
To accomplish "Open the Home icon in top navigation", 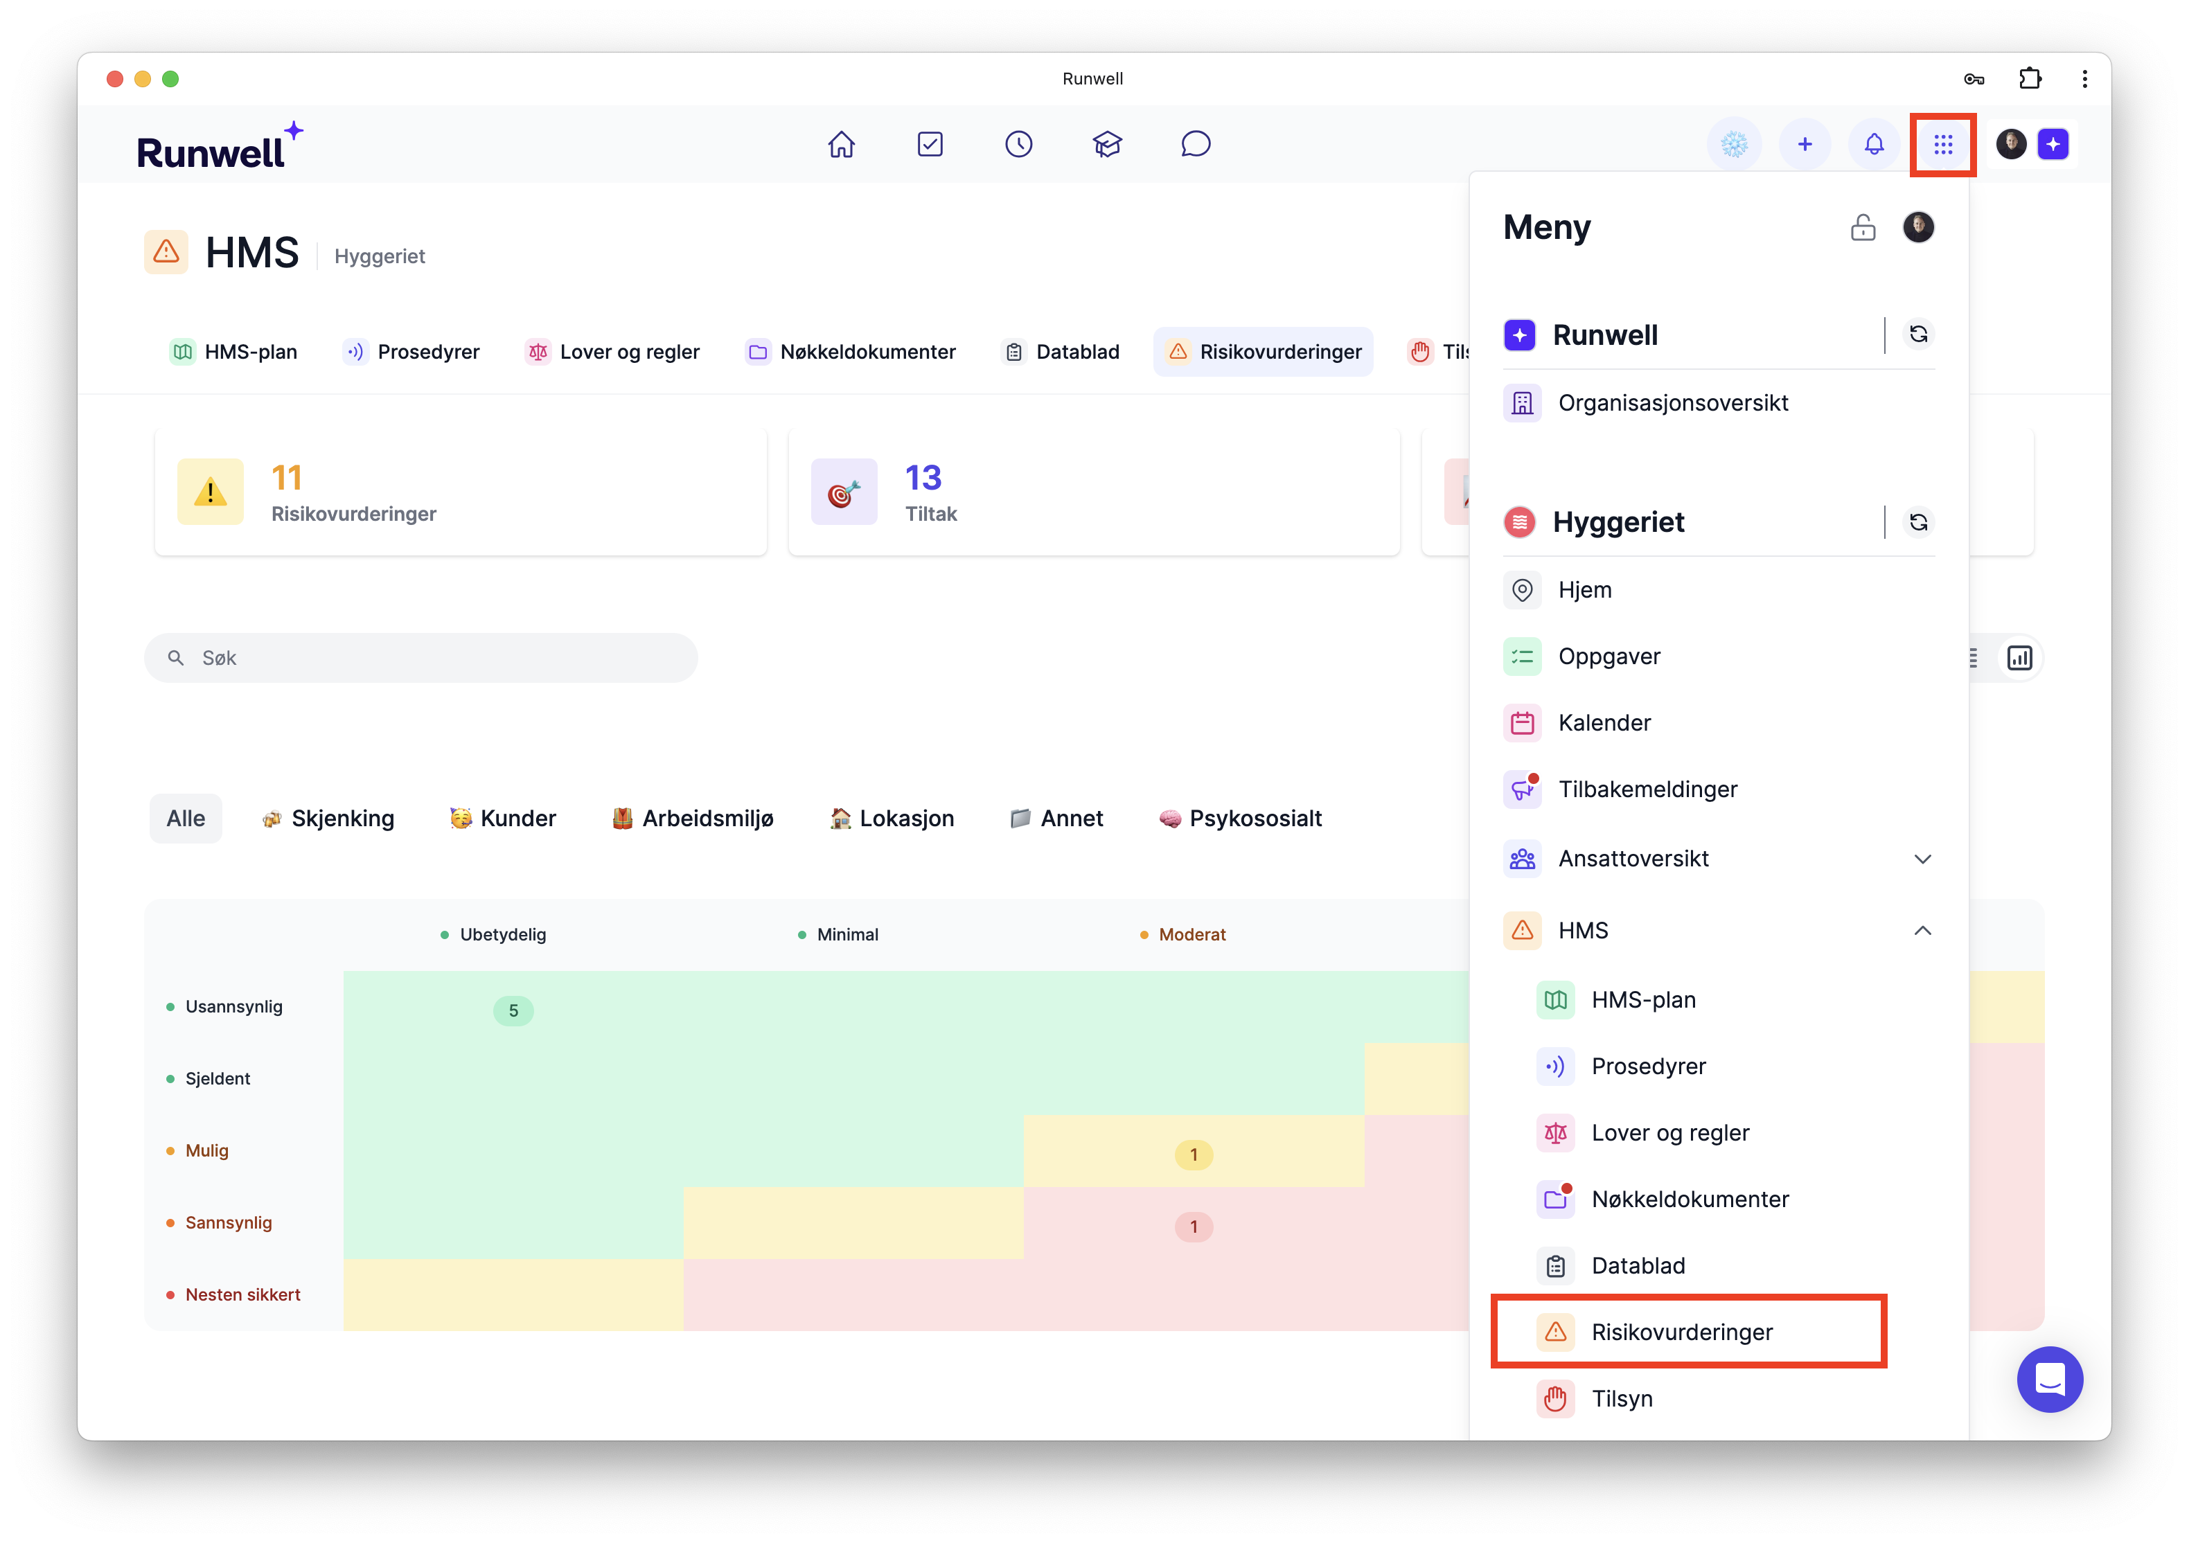I will tap(841, 144).
